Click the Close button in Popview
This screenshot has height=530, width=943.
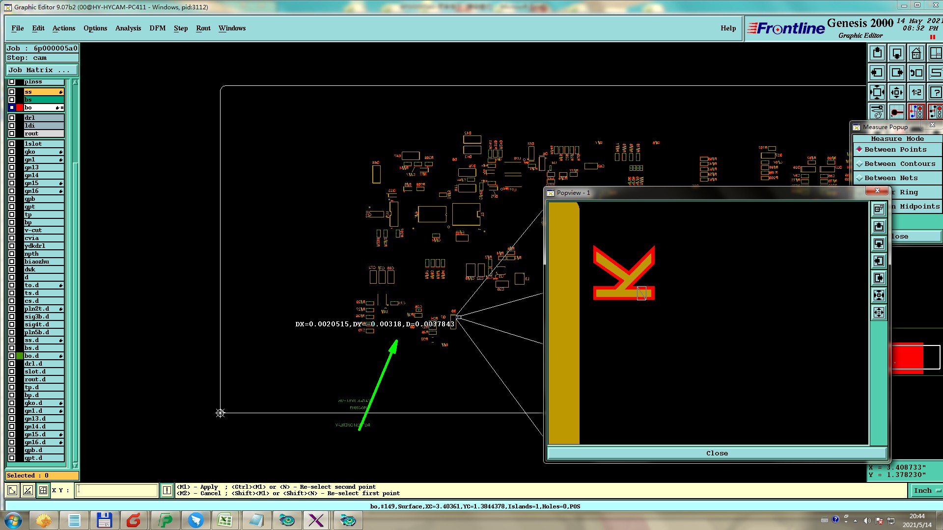[717, 453]
